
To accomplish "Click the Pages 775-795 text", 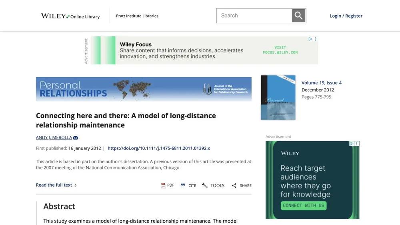I will [x=316, y=97].
